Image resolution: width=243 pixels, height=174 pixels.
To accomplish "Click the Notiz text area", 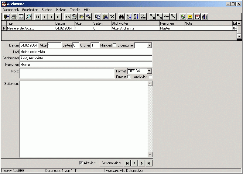I will [x=67, y=73].
